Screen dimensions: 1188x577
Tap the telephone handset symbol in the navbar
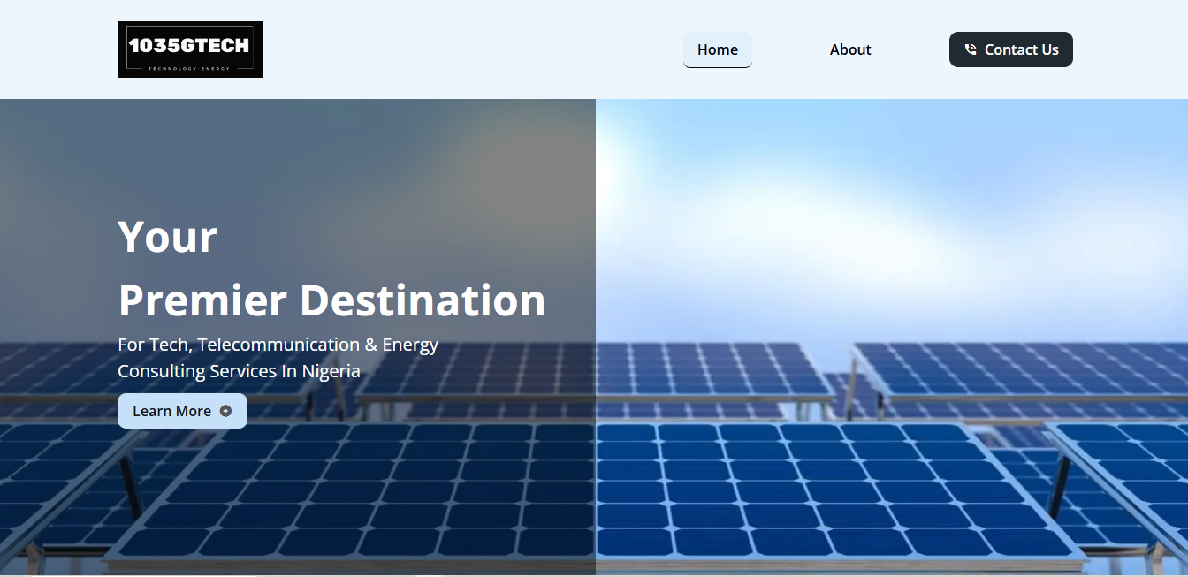(x=971, y=49)
